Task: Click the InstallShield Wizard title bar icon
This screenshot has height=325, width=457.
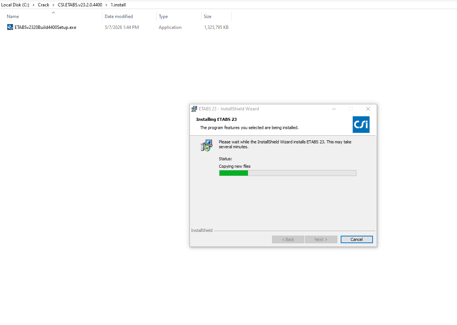Action: click(194, 109)
